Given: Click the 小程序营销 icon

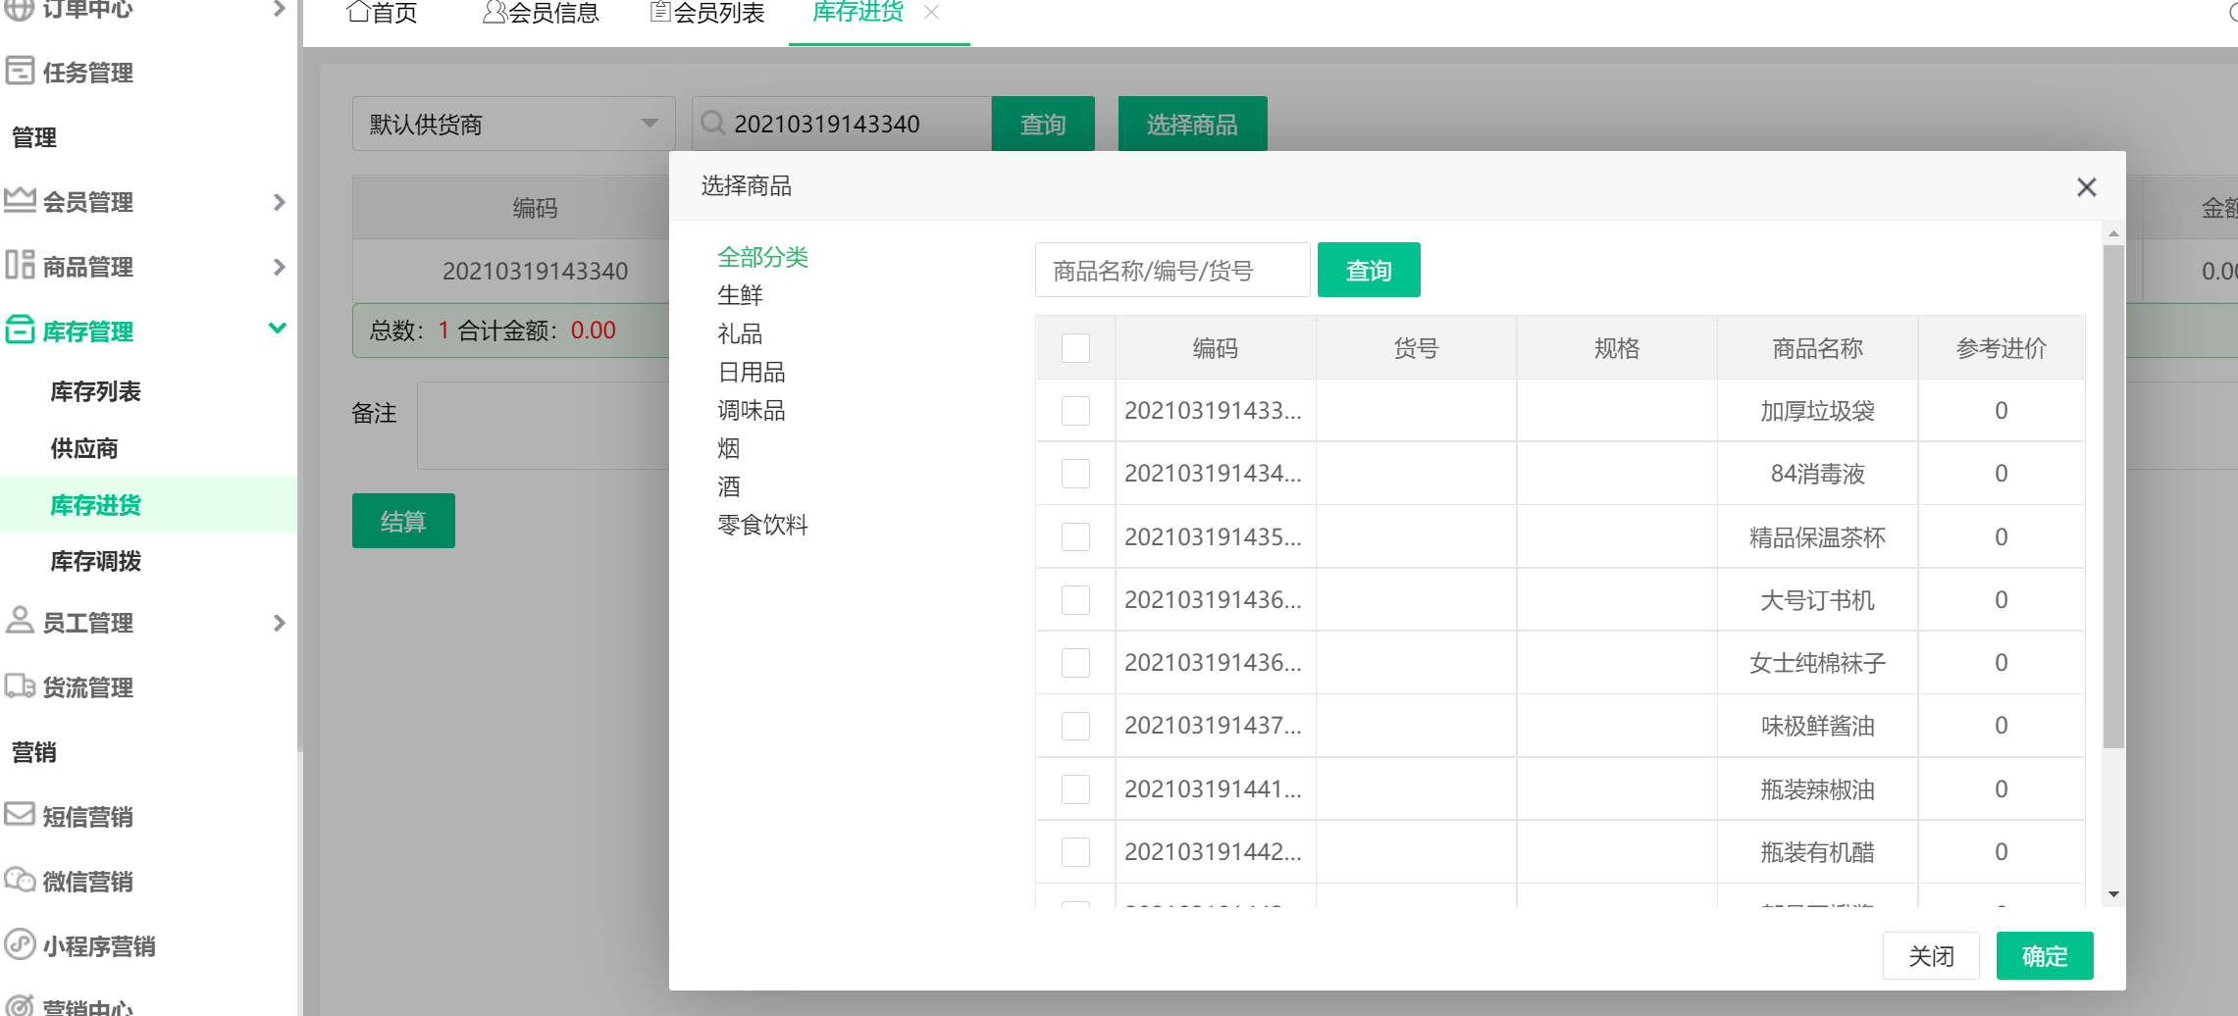Looking at the screenshot, I should pos(20,944).
